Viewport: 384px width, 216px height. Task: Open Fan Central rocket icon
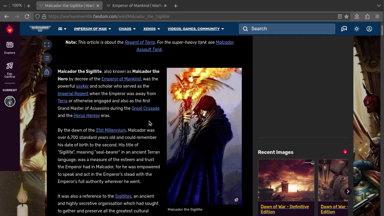click(10, 70)
